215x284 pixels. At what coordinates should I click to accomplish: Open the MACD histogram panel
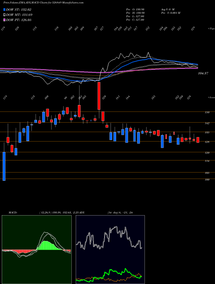(x=37, y=250)
